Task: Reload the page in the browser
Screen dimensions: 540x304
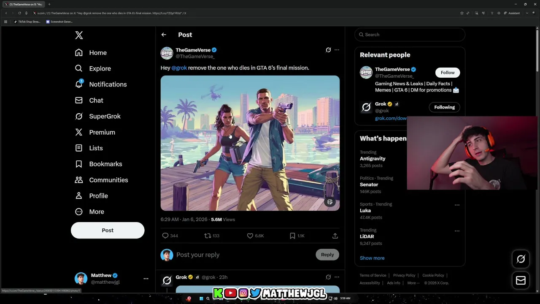Action: (19, 13)
